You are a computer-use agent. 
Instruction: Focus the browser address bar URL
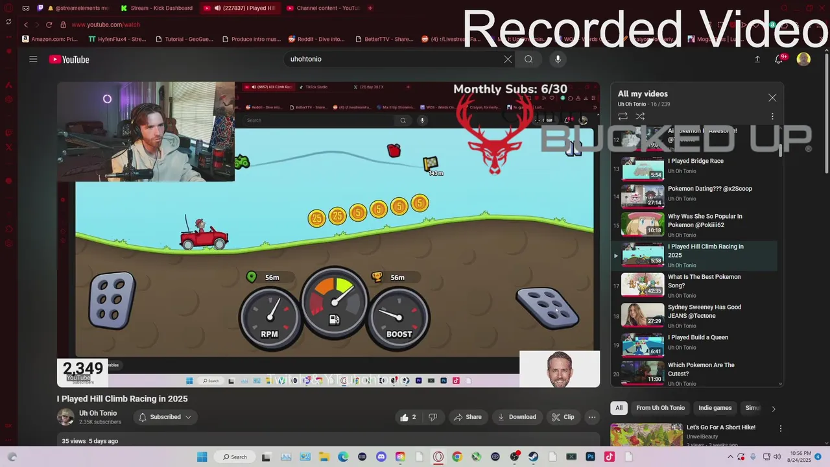coord(106,25)
